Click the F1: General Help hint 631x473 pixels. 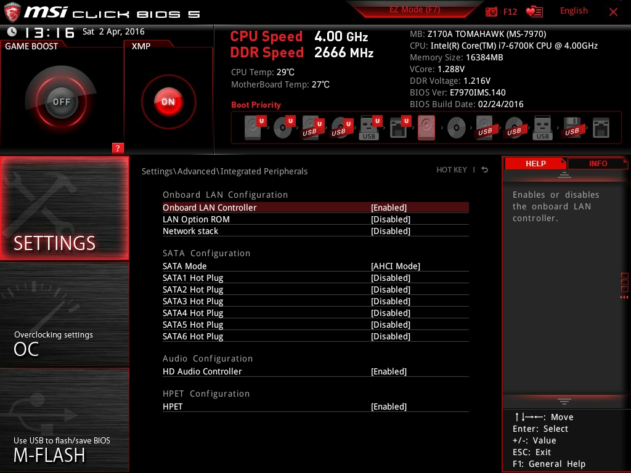(x=549, y=464)
